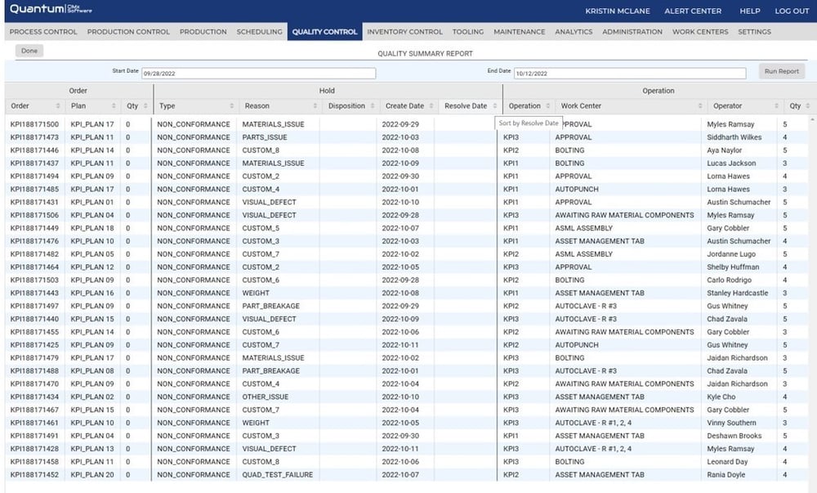Screen dimensions: 817x493
Task: Open the Analytics menu tab
Action: click(574, 32)
